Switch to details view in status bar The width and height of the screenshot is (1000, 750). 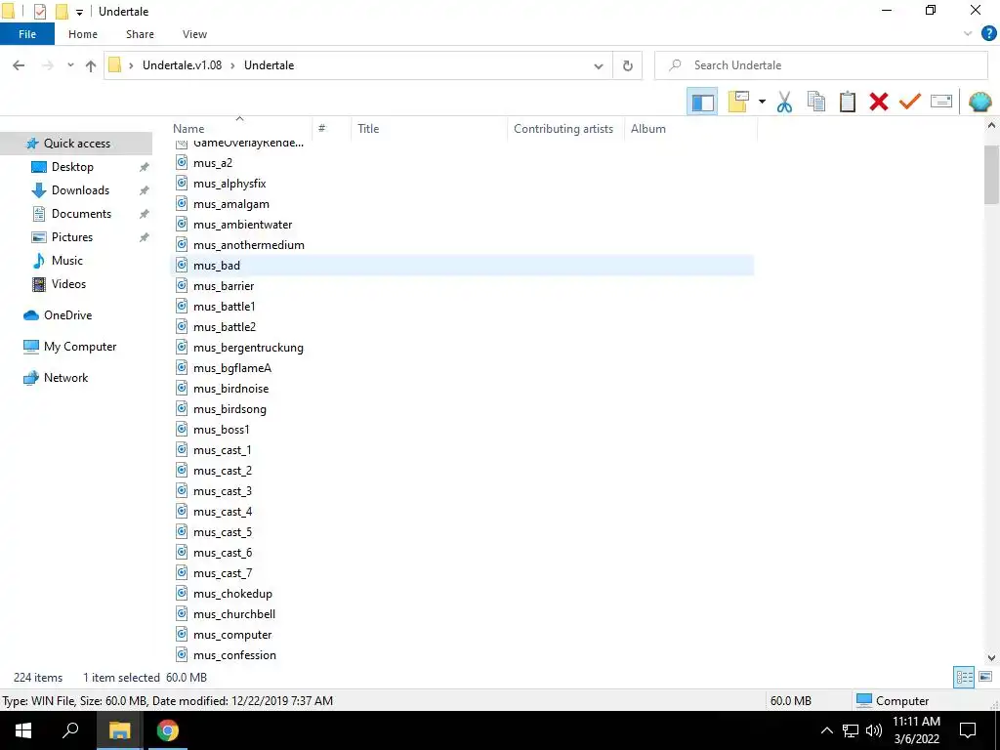[x=964, y=678]
